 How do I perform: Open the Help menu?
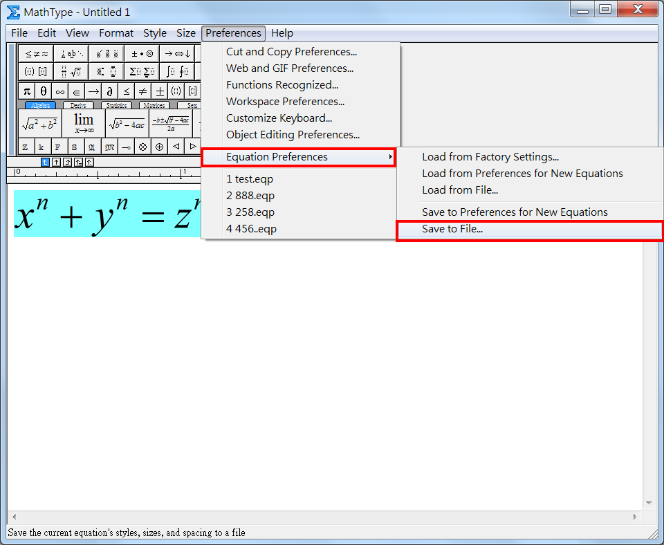(282, 33)
